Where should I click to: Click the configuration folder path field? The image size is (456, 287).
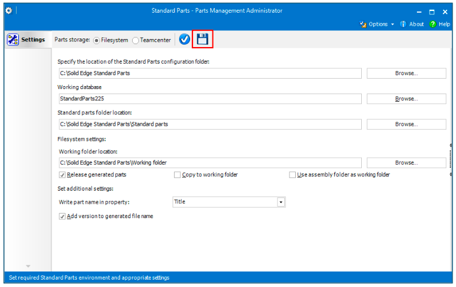pos(210,73)
